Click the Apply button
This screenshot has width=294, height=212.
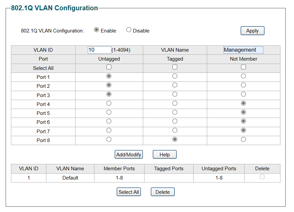(252, 31)
